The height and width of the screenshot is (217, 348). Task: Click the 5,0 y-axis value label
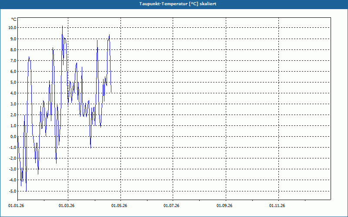[x=13, y=82]
